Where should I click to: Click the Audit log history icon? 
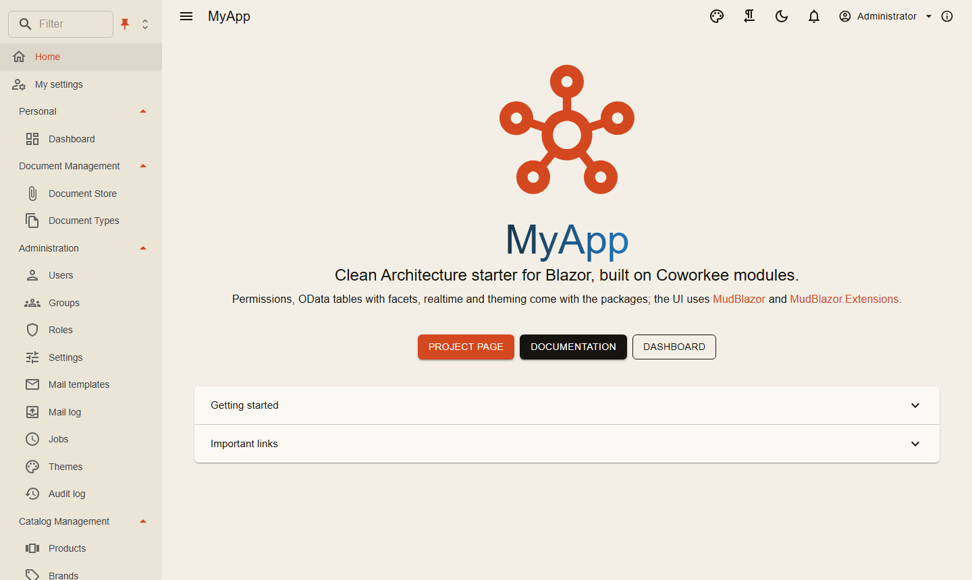tap(32, 494)
